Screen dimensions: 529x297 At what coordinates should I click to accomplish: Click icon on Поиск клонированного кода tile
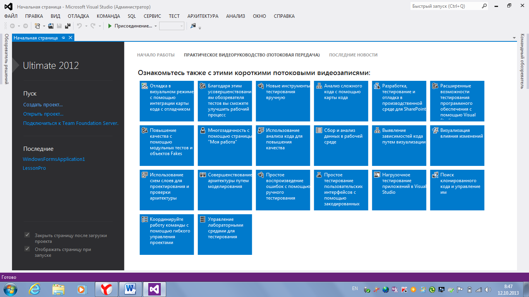435,175
